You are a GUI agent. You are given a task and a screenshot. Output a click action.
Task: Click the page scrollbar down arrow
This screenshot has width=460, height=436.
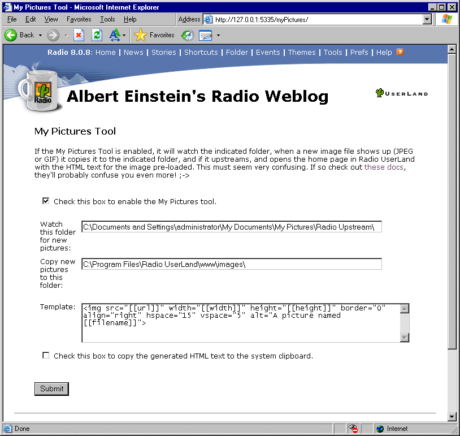point(452,416)
